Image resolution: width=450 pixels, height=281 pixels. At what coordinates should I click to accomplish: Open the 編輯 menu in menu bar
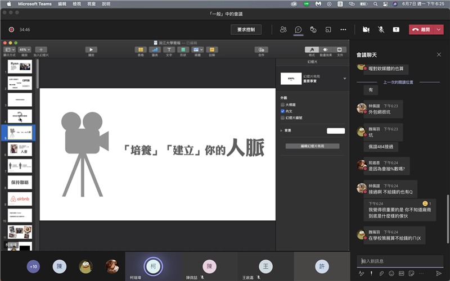point(62,4)
